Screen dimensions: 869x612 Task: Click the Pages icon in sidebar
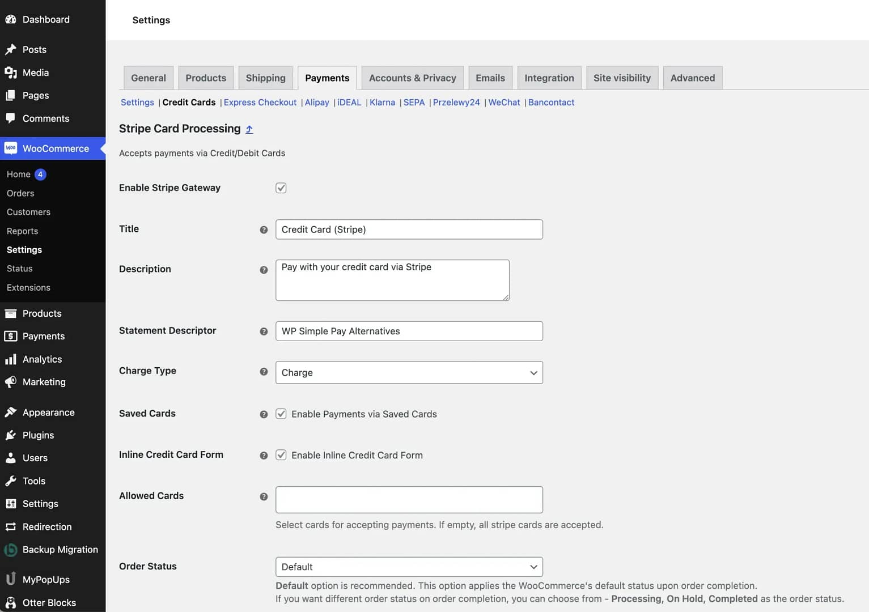[x=11, y=95]
